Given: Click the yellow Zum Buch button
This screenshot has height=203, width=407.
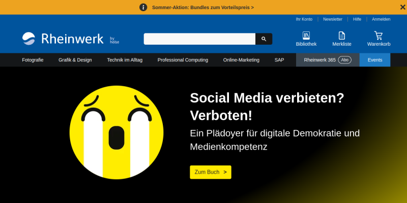Looking at the screenshot, I should point(211,172).
